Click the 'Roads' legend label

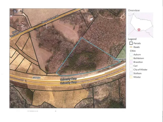click(x=136, y=47)
